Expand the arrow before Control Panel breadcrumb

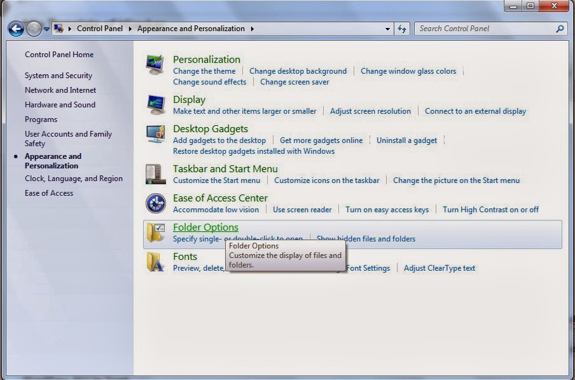(70, 29)
